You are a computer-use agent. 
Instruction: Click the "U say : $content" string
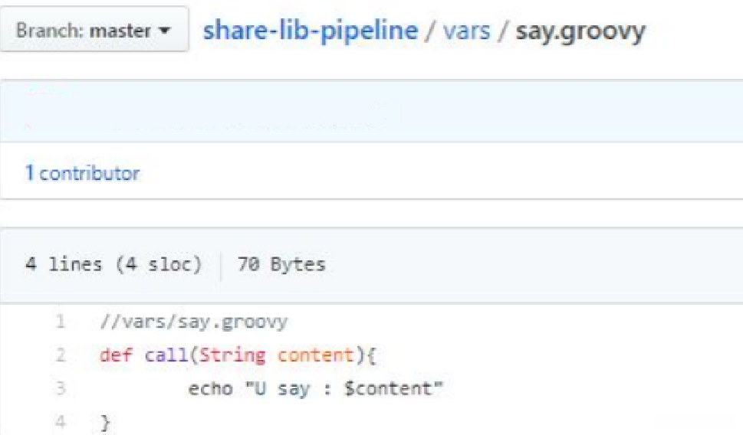pos(344,389)
